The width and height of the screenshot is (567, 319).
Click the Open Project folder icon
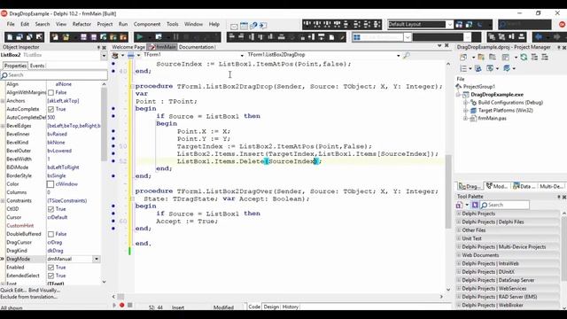[x=66, y=37]
